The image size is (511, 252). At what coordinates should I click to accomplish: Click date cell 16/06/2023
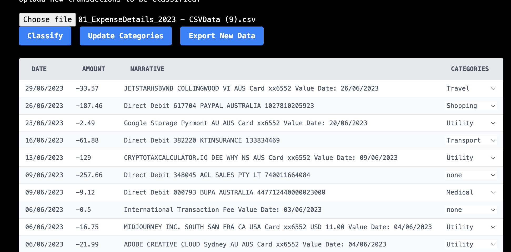(44, 140)
